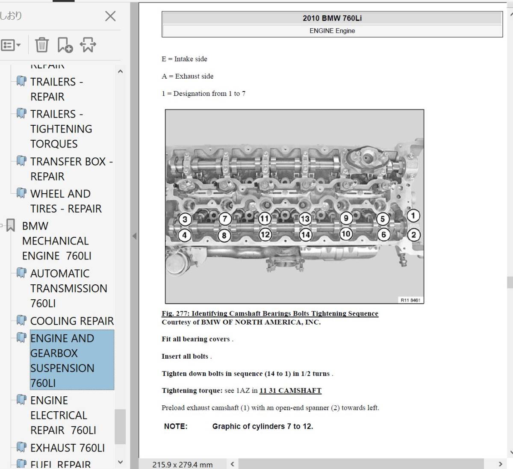Click the trash icon to delete bookmark

pos(41,44)
